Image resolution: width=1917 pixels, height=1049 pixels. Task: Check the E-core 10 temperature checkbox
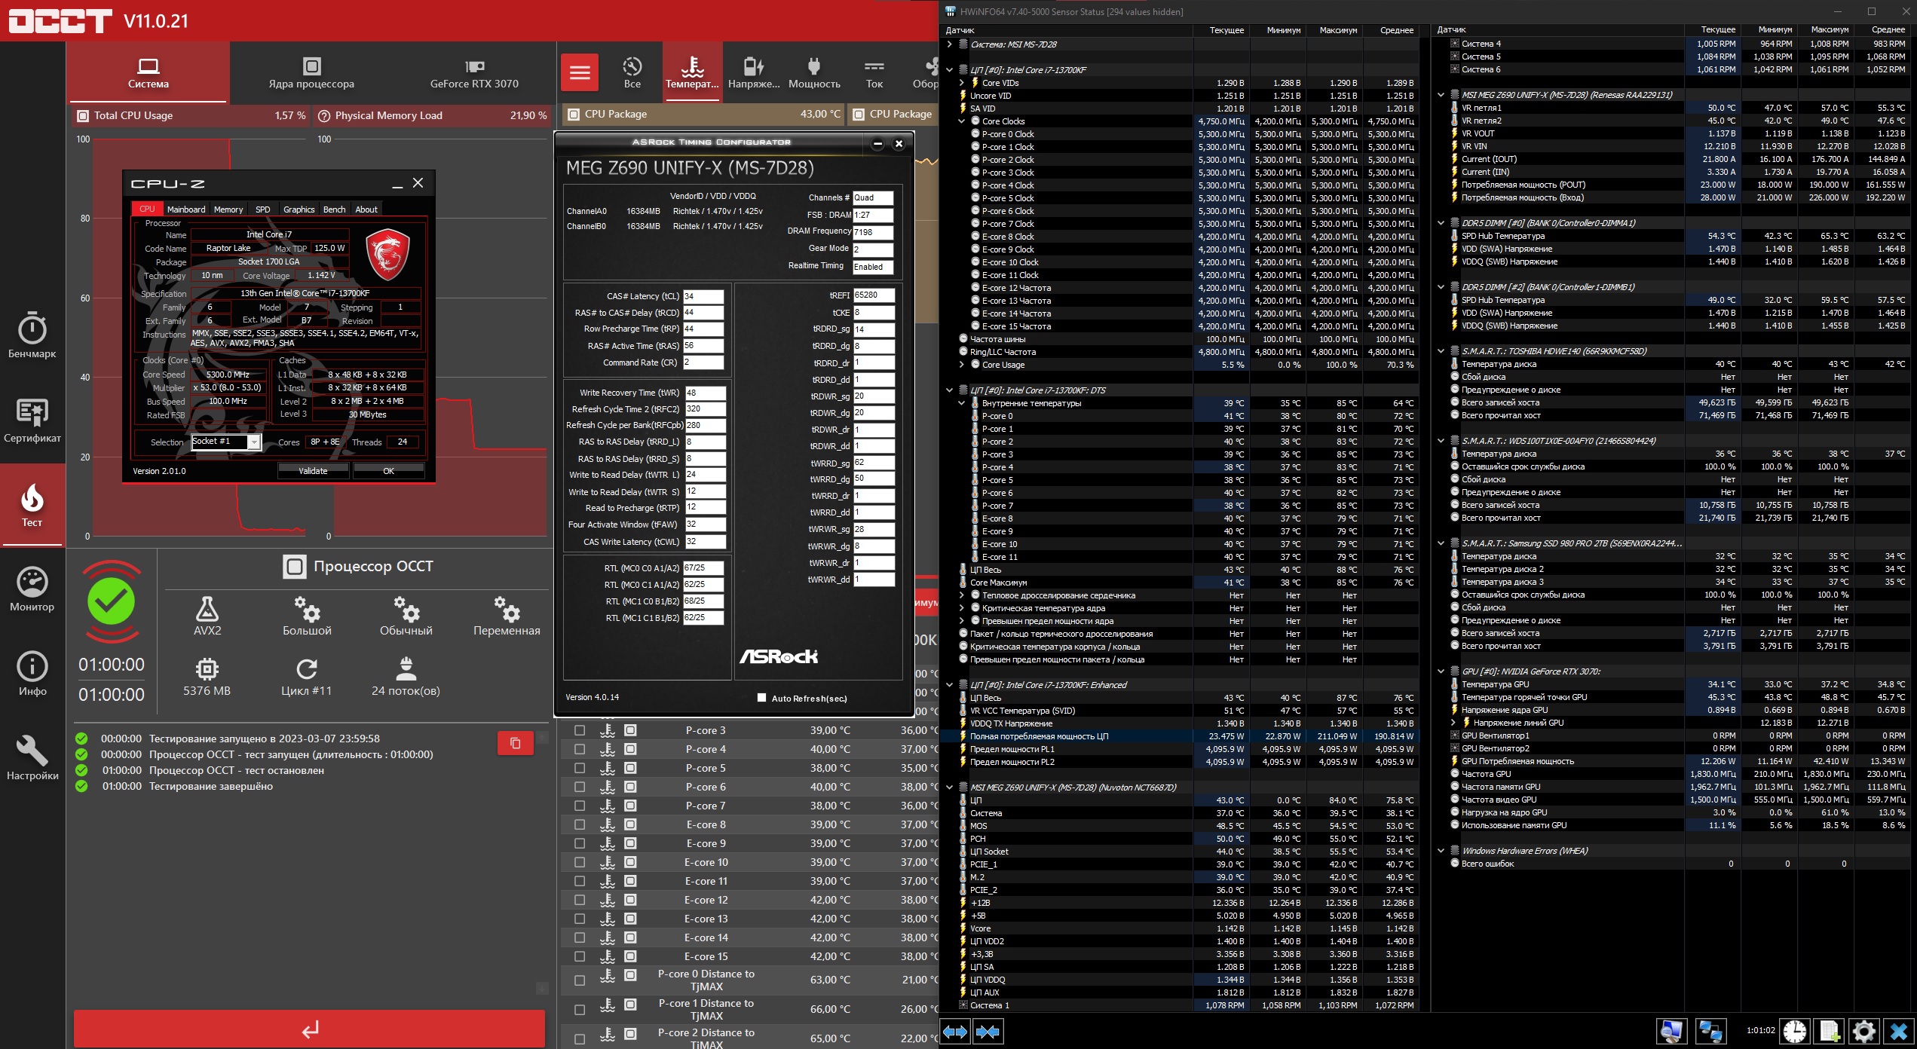[x=580, y=862]
